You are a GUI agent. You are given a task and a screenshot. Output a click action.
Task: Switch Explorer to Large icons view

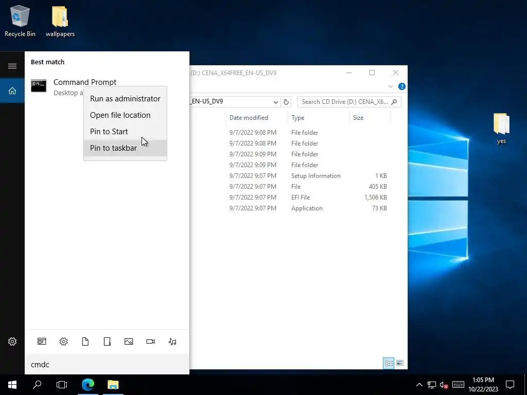click(399, 363)
